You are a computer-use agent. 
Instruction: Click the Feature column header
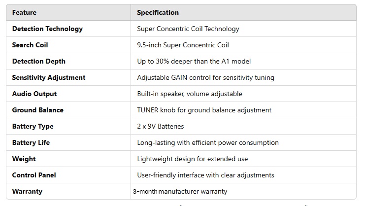(24, 12)
